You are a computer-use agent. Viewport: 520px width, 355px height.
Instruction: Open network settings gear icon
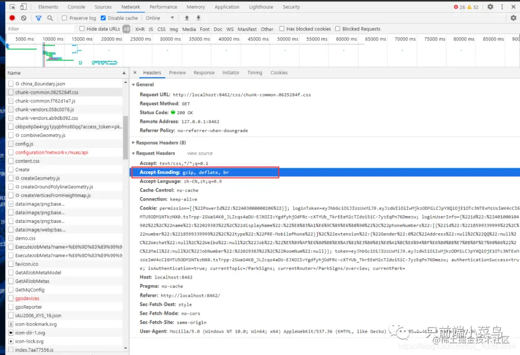point(513,18)
